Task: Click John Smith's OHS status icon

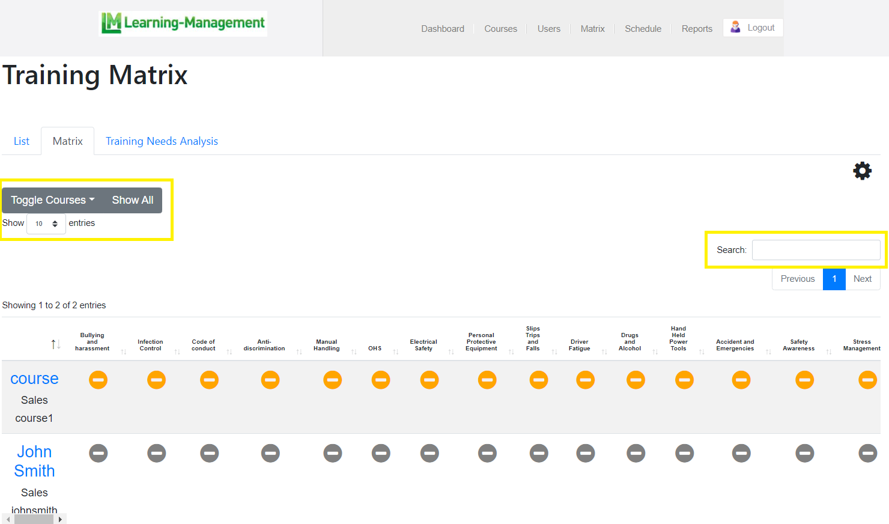Action: click(381, 453)
